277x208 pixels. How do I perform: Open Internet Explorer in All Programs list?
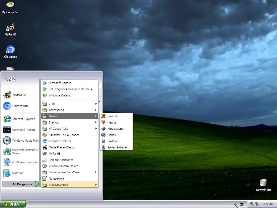click(69, 141)
